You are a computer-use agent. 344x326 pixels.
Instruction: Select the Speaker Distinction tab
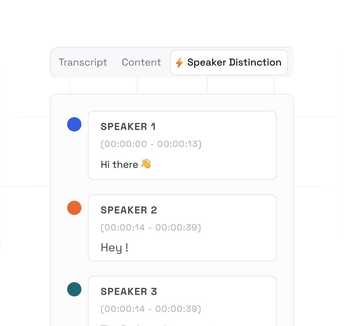coord(229,62)
